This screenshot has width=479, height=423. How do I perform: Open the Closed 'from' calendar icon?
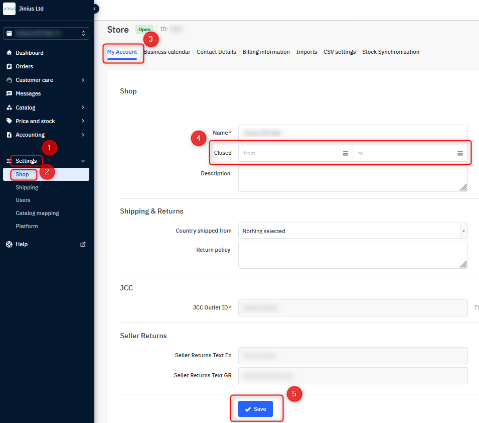346,153
